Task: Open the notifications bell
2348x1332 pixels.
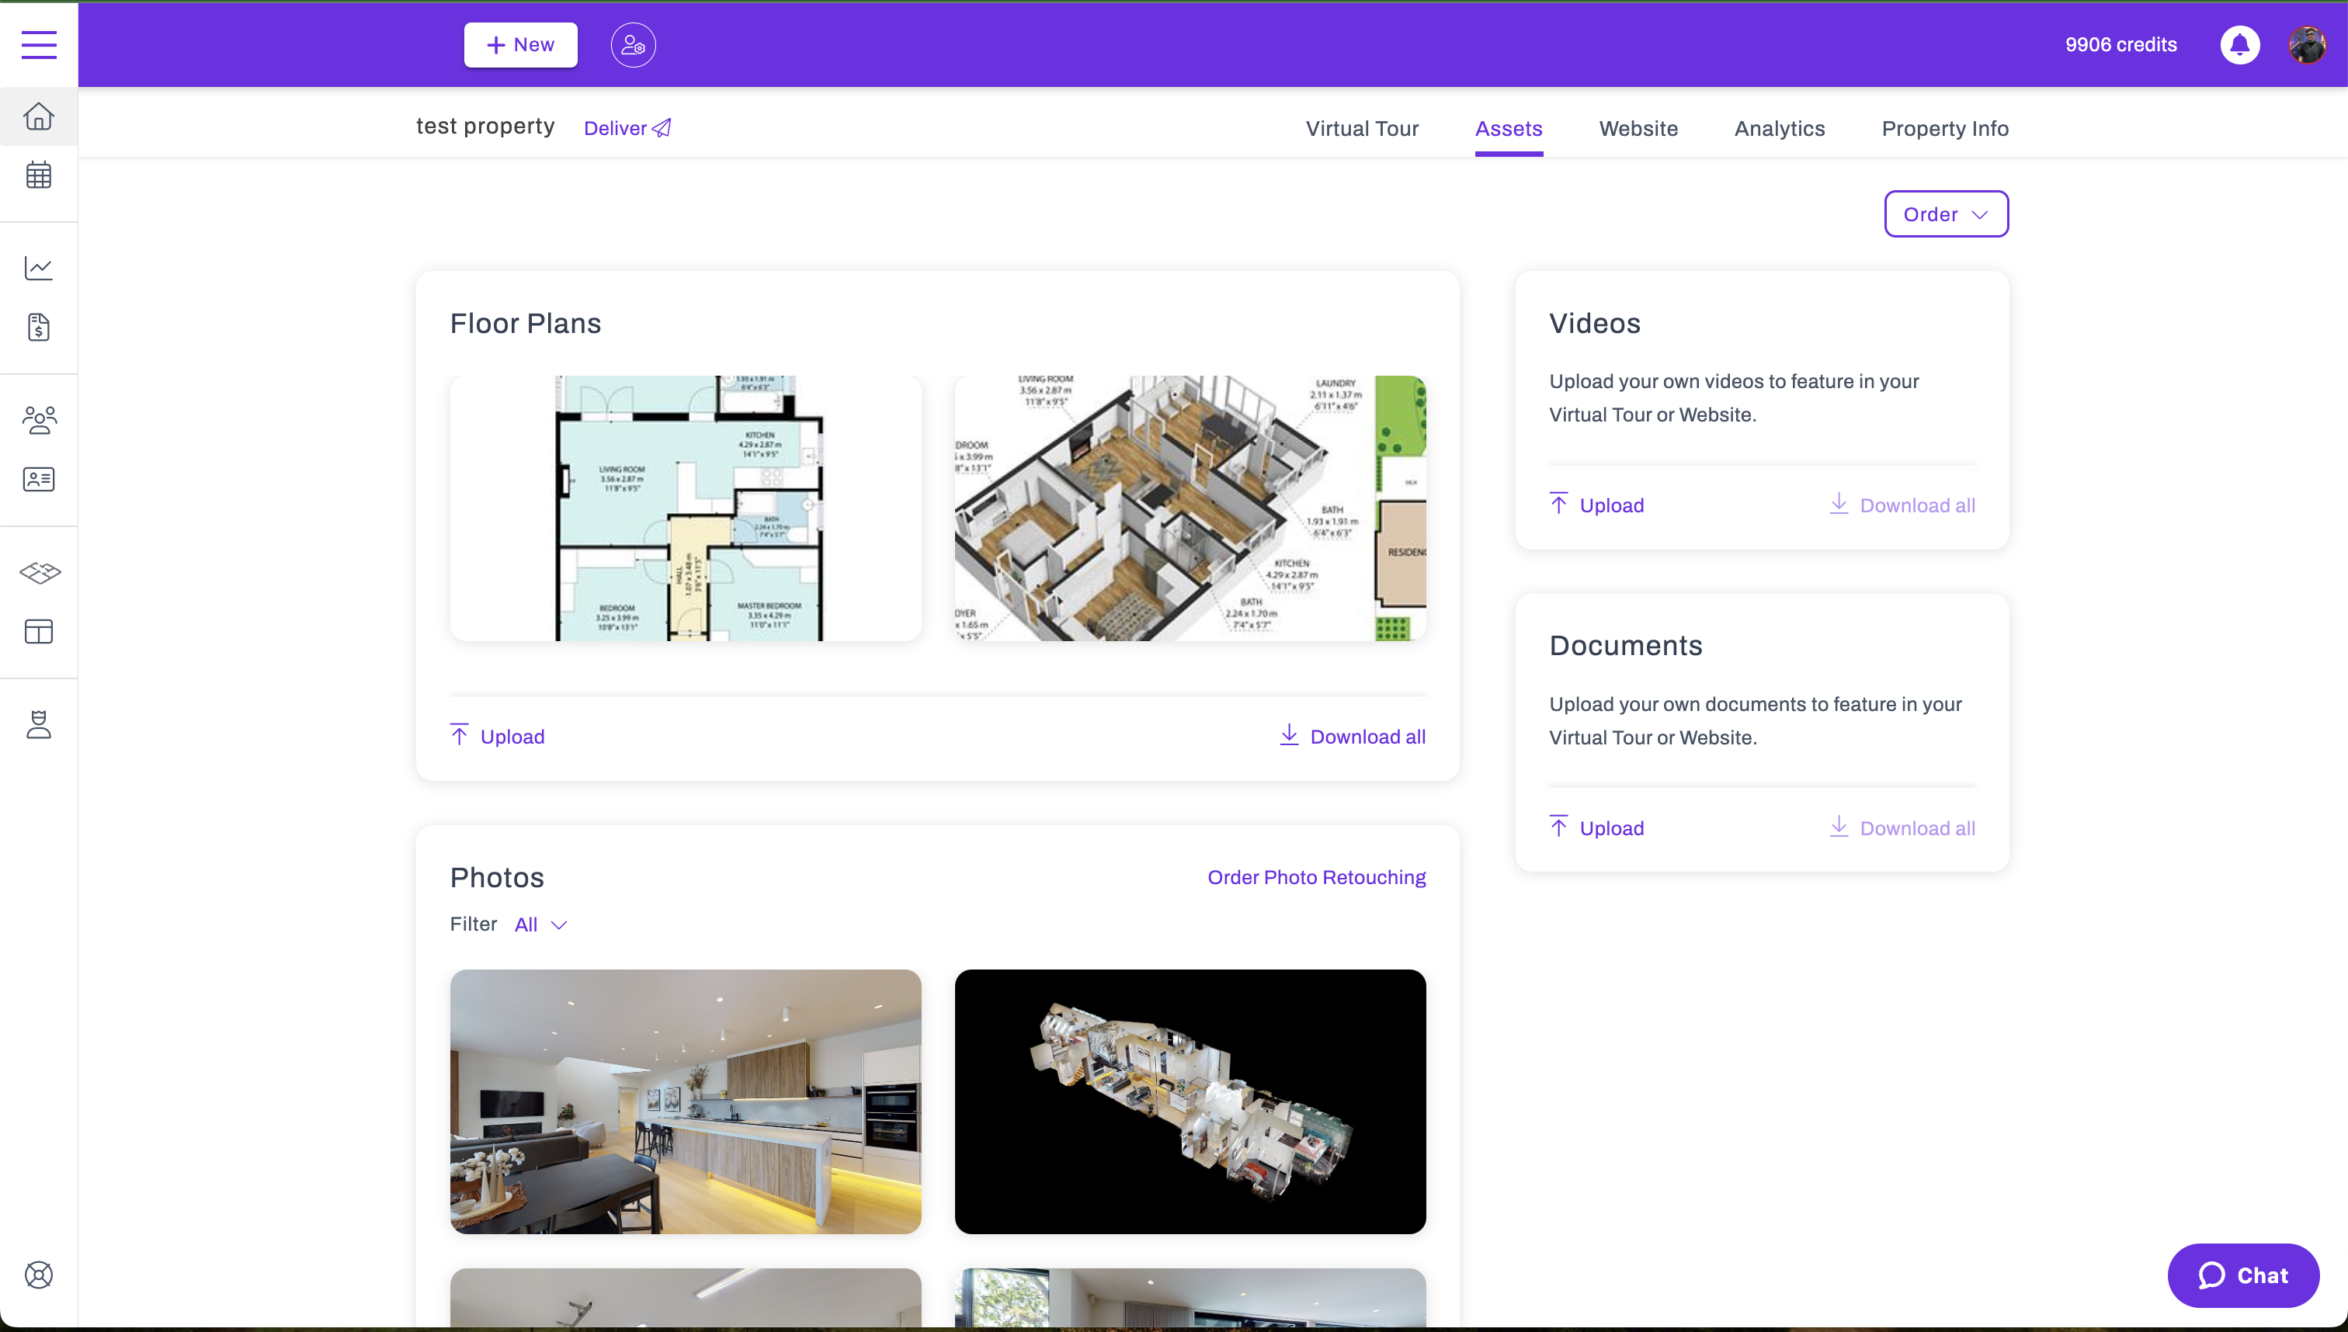Action: click(x=2239, y=45)
